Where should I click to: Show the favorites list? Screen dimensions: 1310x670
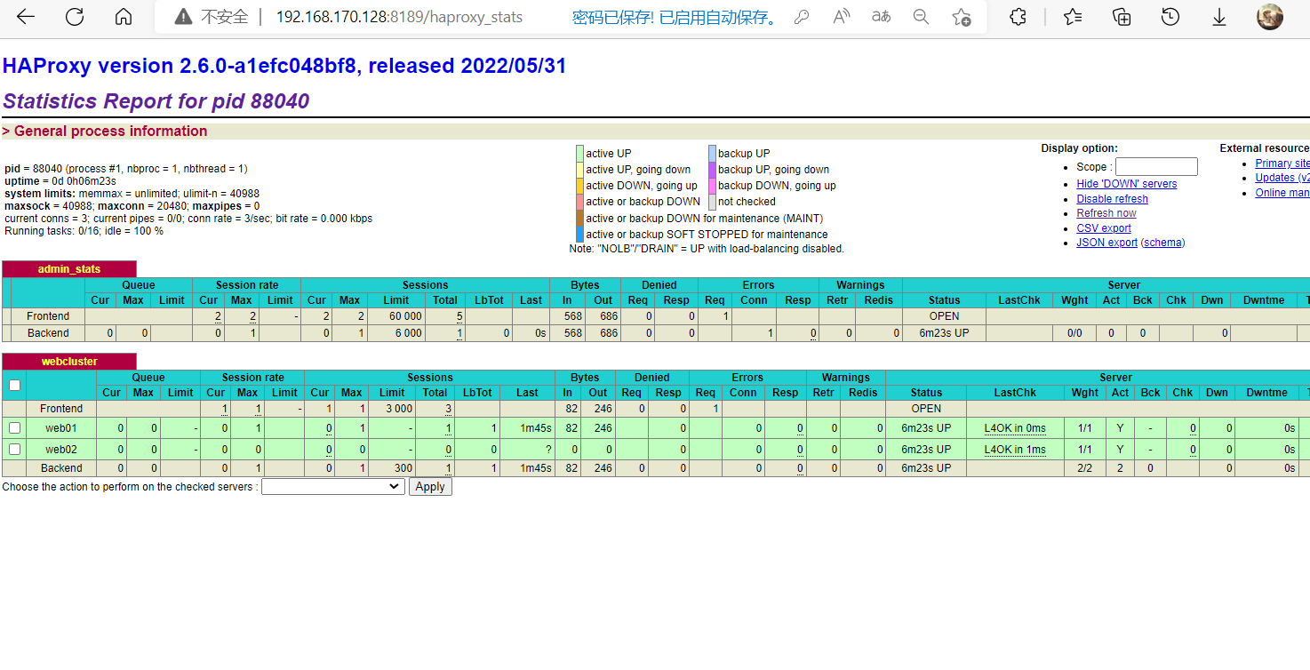1073,17
